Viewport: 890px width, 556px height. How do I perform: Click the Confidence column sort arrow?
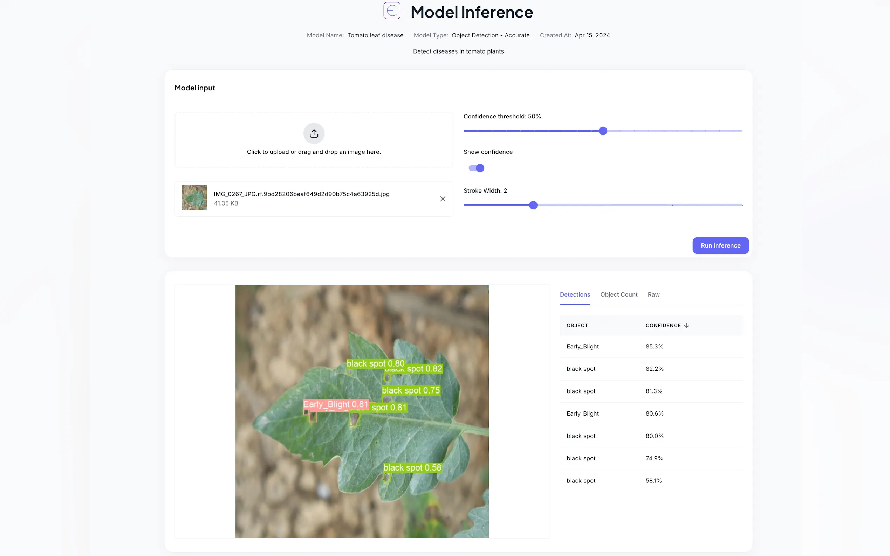686,325
